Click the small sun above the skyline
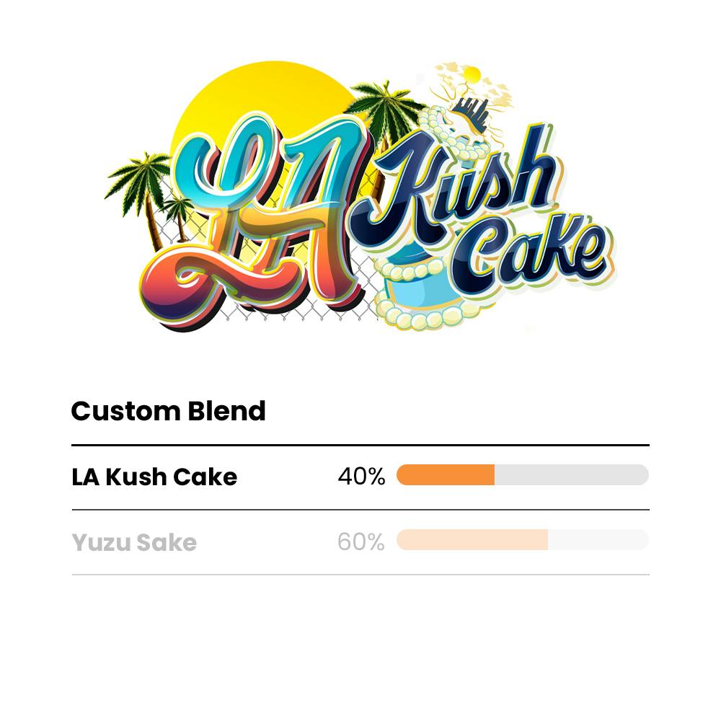This screenshot has width=721, height=721. [x=472, y=74]
